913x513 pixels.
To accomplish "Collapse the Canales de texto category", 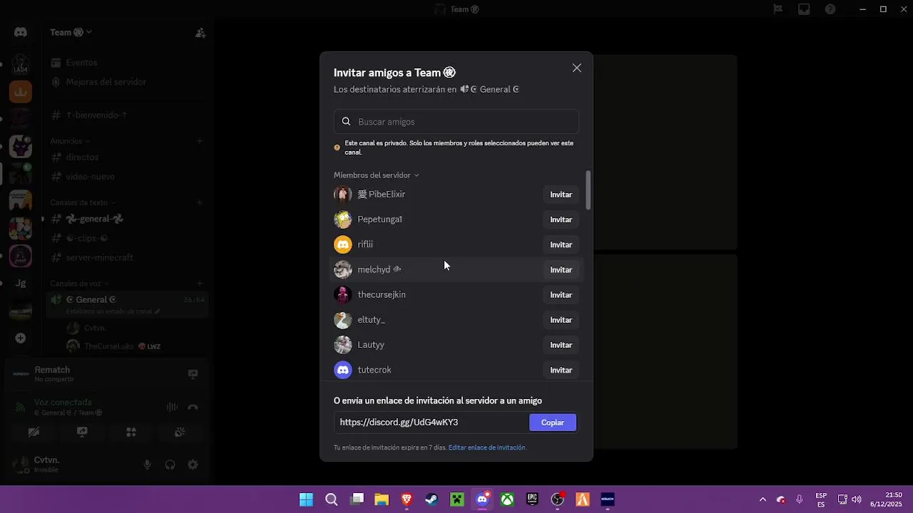I will pyautogui.click(x=83, y=202).
